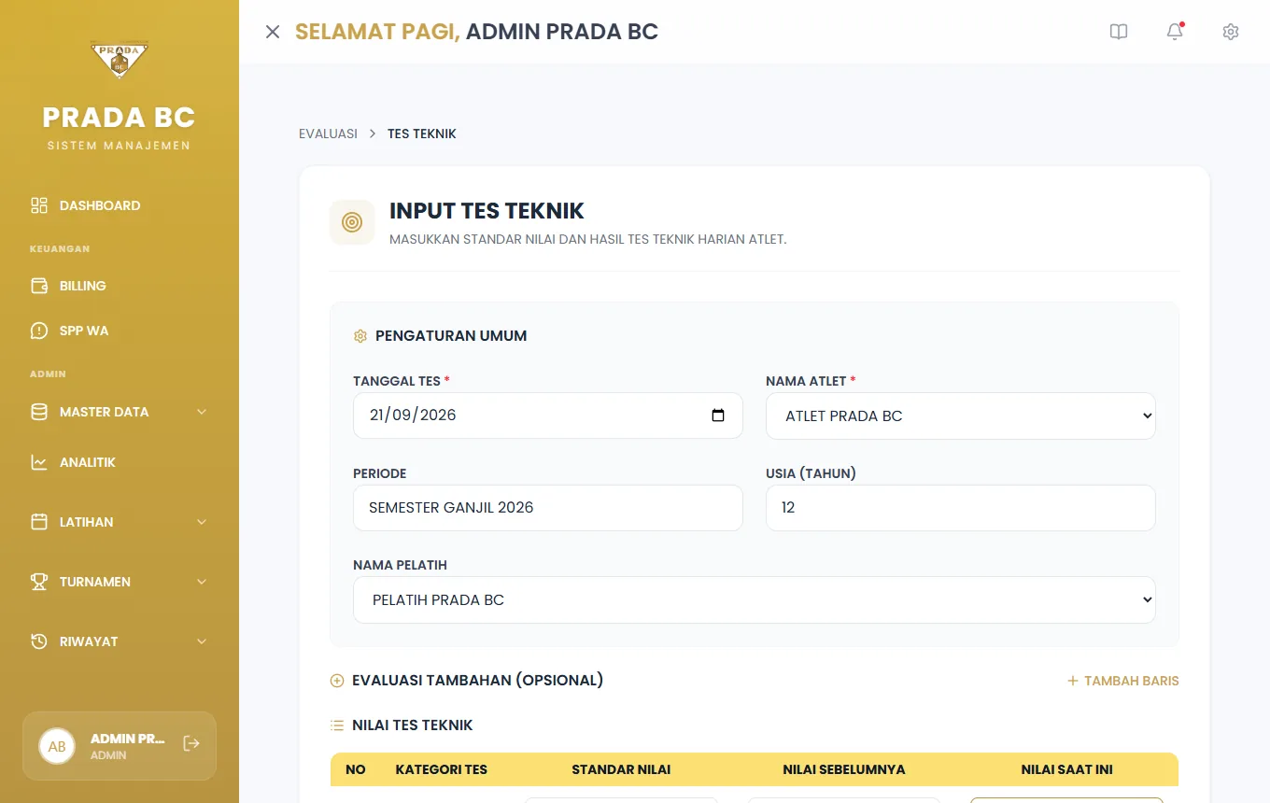The image size is (1270, 803).
Task: Click the Prada BC logo emblem
Action: [120, 60]
